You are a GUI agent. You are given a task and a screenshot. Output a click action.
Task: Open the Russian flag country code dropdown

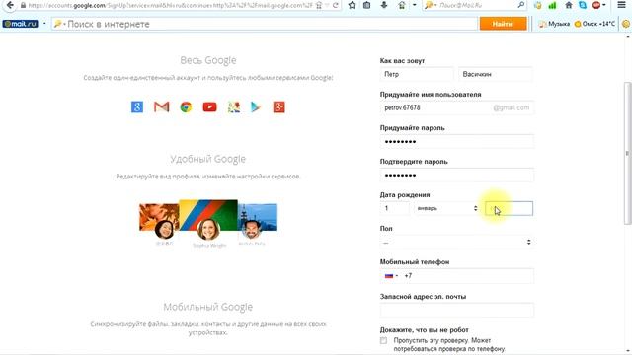391,276
